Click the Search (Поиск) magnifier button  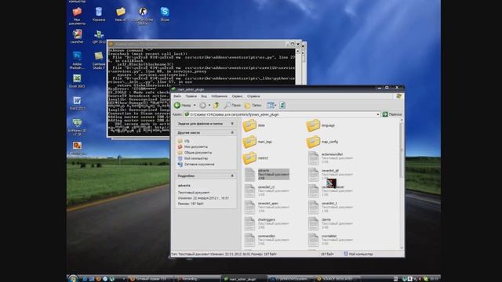click(232, 105)
